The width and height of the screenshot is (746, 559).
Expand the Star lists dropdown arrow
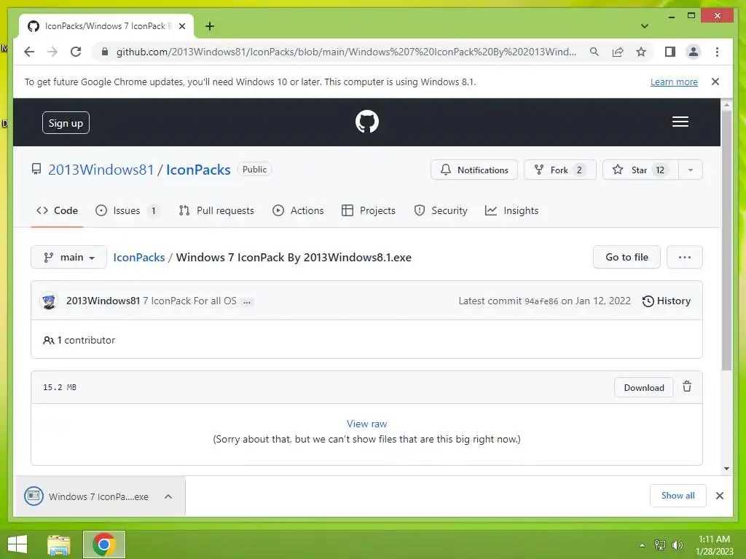(x=691, y=170)
